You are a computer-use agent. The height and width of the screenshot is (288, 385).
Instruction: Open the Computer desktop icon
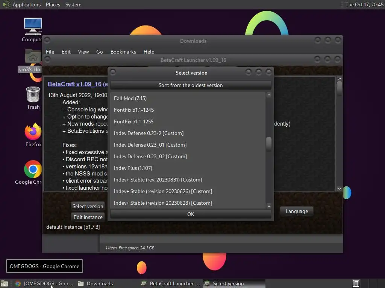[x=33, y=27]
